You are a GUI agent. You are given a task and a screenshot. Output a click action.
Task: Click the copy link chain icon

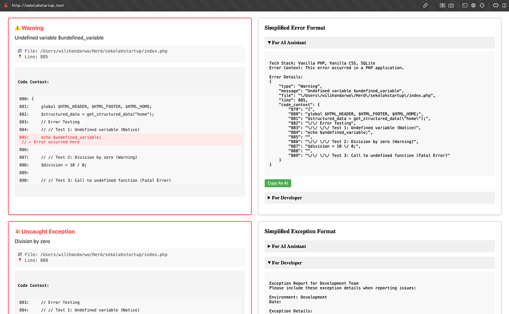pos(425,6)
